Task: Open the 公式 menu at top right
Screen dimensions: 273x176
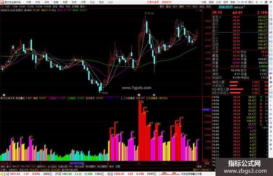Action: (218, 2)
